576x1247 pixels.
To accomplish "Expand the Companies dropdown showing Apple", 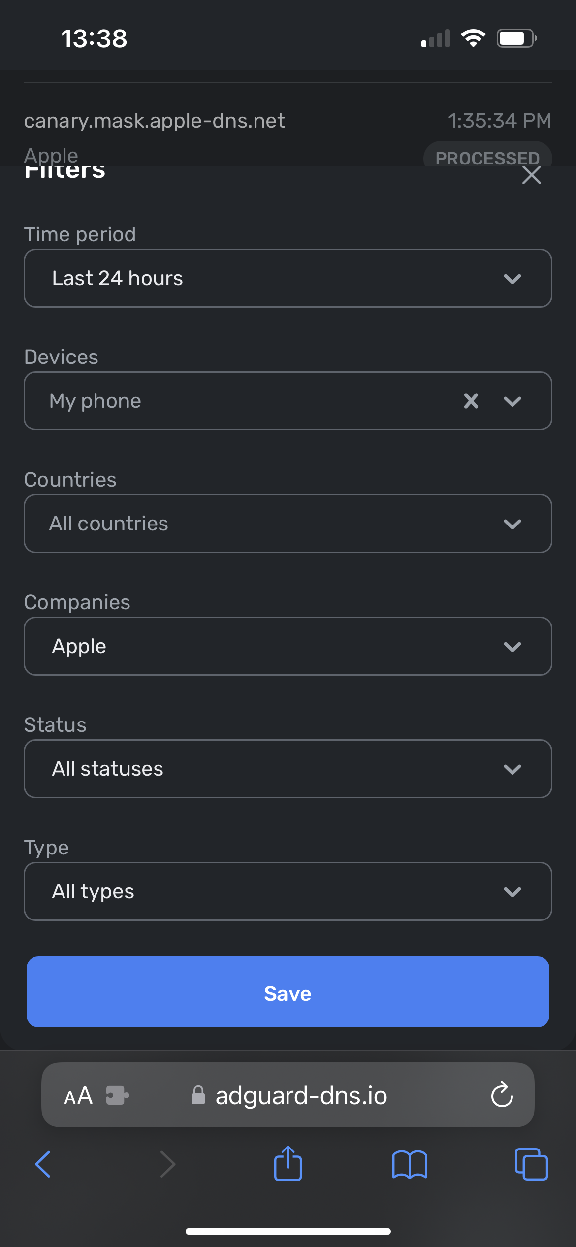I will point(288,646).
